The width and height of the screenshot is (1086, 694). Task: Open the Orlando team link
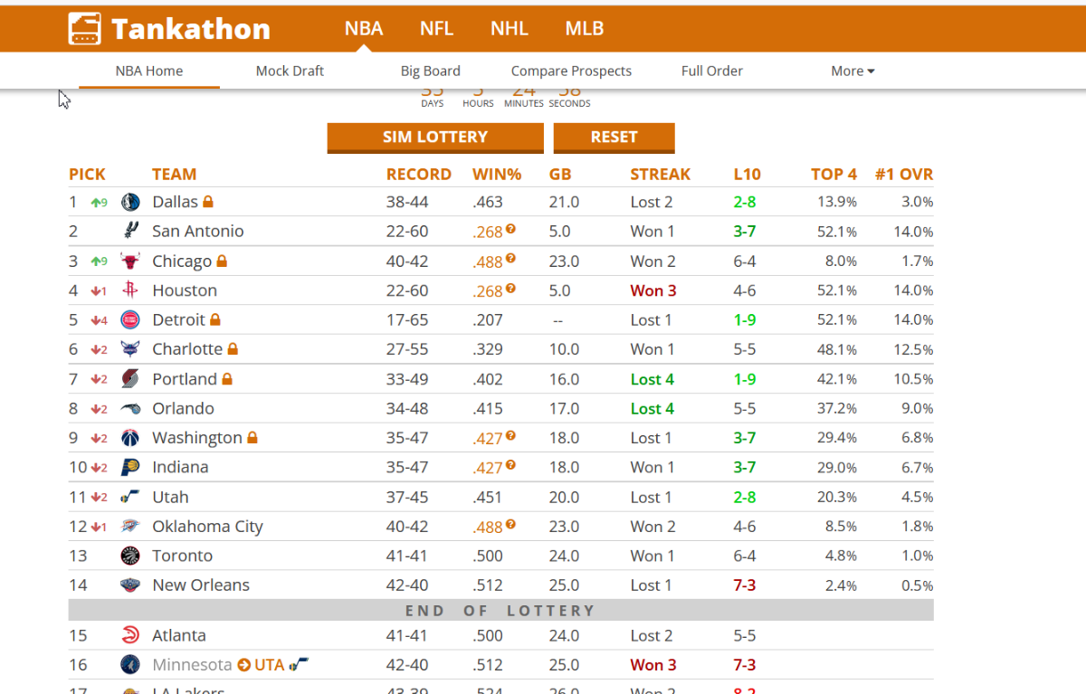pyautogui.click(x=183, y=409)
